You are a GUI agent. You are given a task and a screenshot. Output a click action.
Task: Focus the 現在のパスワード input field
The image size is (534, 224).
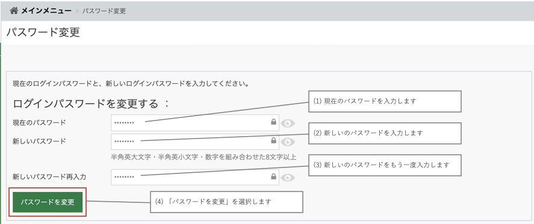(x=195, y=123)
